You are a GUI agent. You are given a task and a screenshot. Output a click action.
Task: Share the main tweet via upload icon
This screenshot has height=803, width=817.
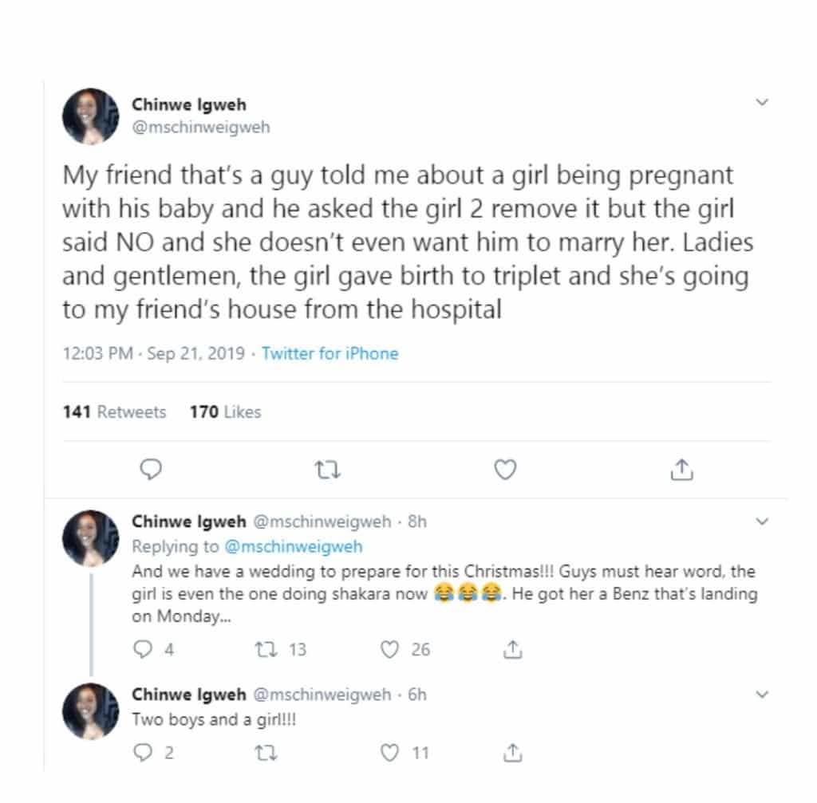tap(681, 470)
